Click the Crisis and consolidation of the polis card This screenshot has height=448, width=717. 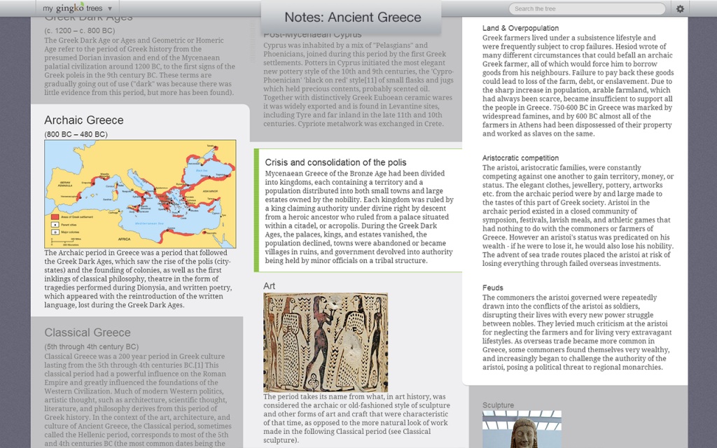(359, 210)
